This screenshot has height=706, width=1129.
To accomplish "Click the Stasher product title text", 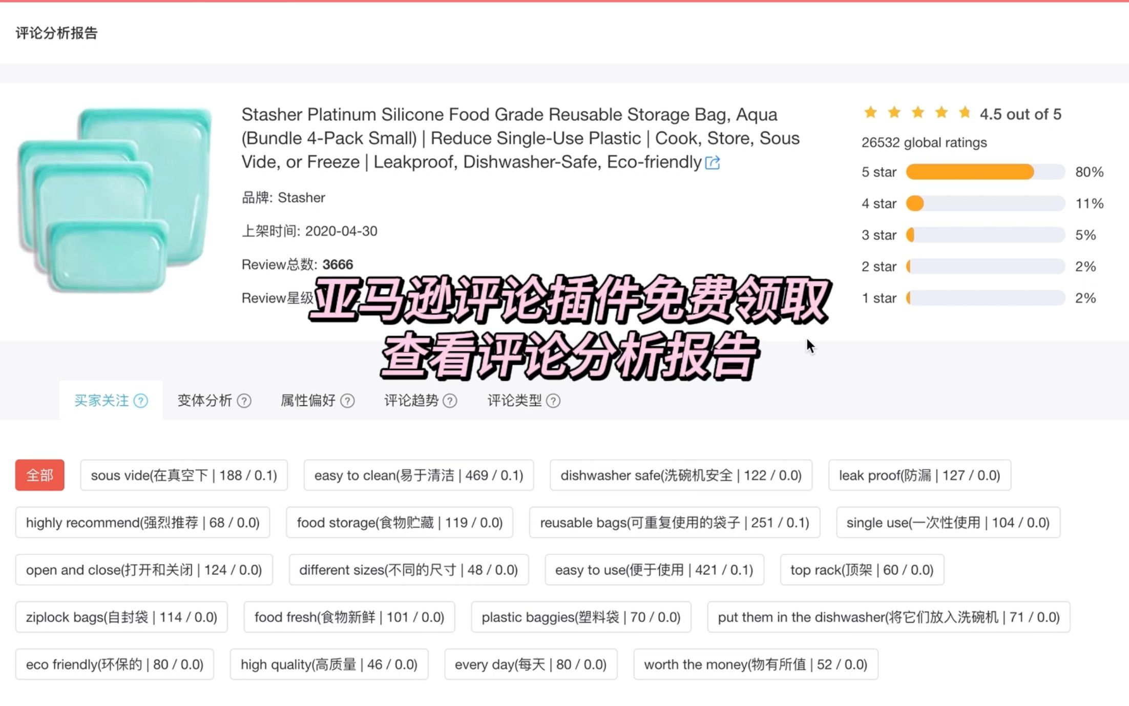I will (520, 138).
